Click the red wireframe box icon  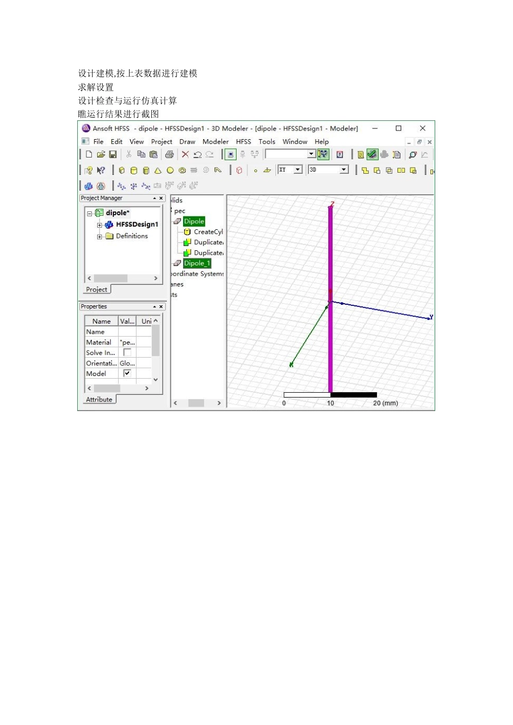click(x=239, y=170)
